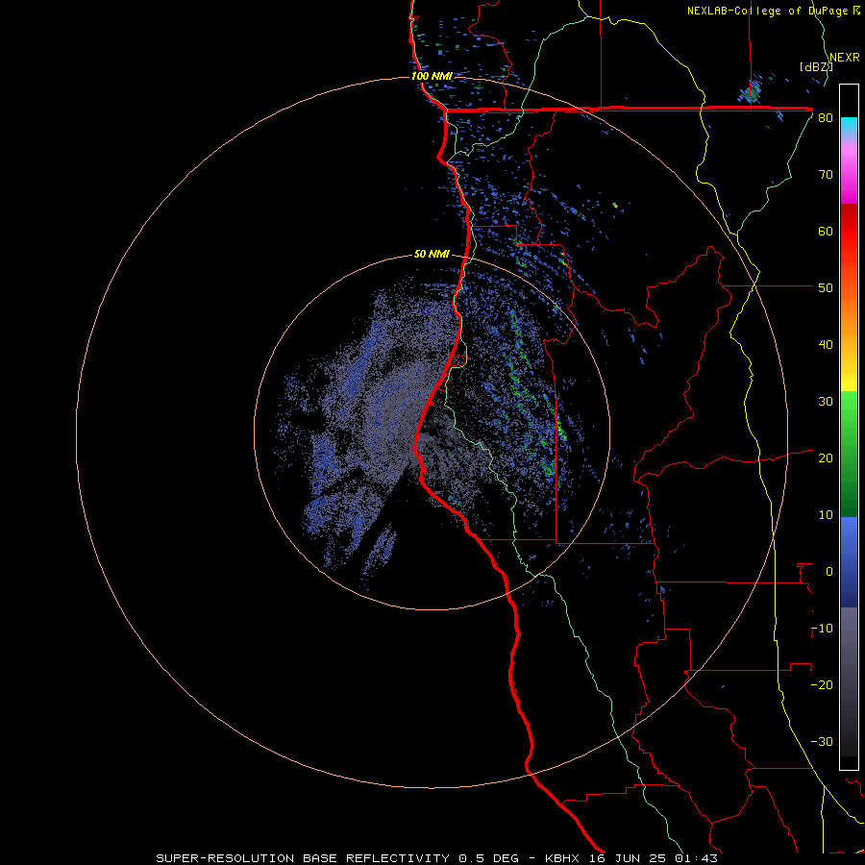
Task: Click the 80 value on the dBZ scale
Action: click(826, 118)
